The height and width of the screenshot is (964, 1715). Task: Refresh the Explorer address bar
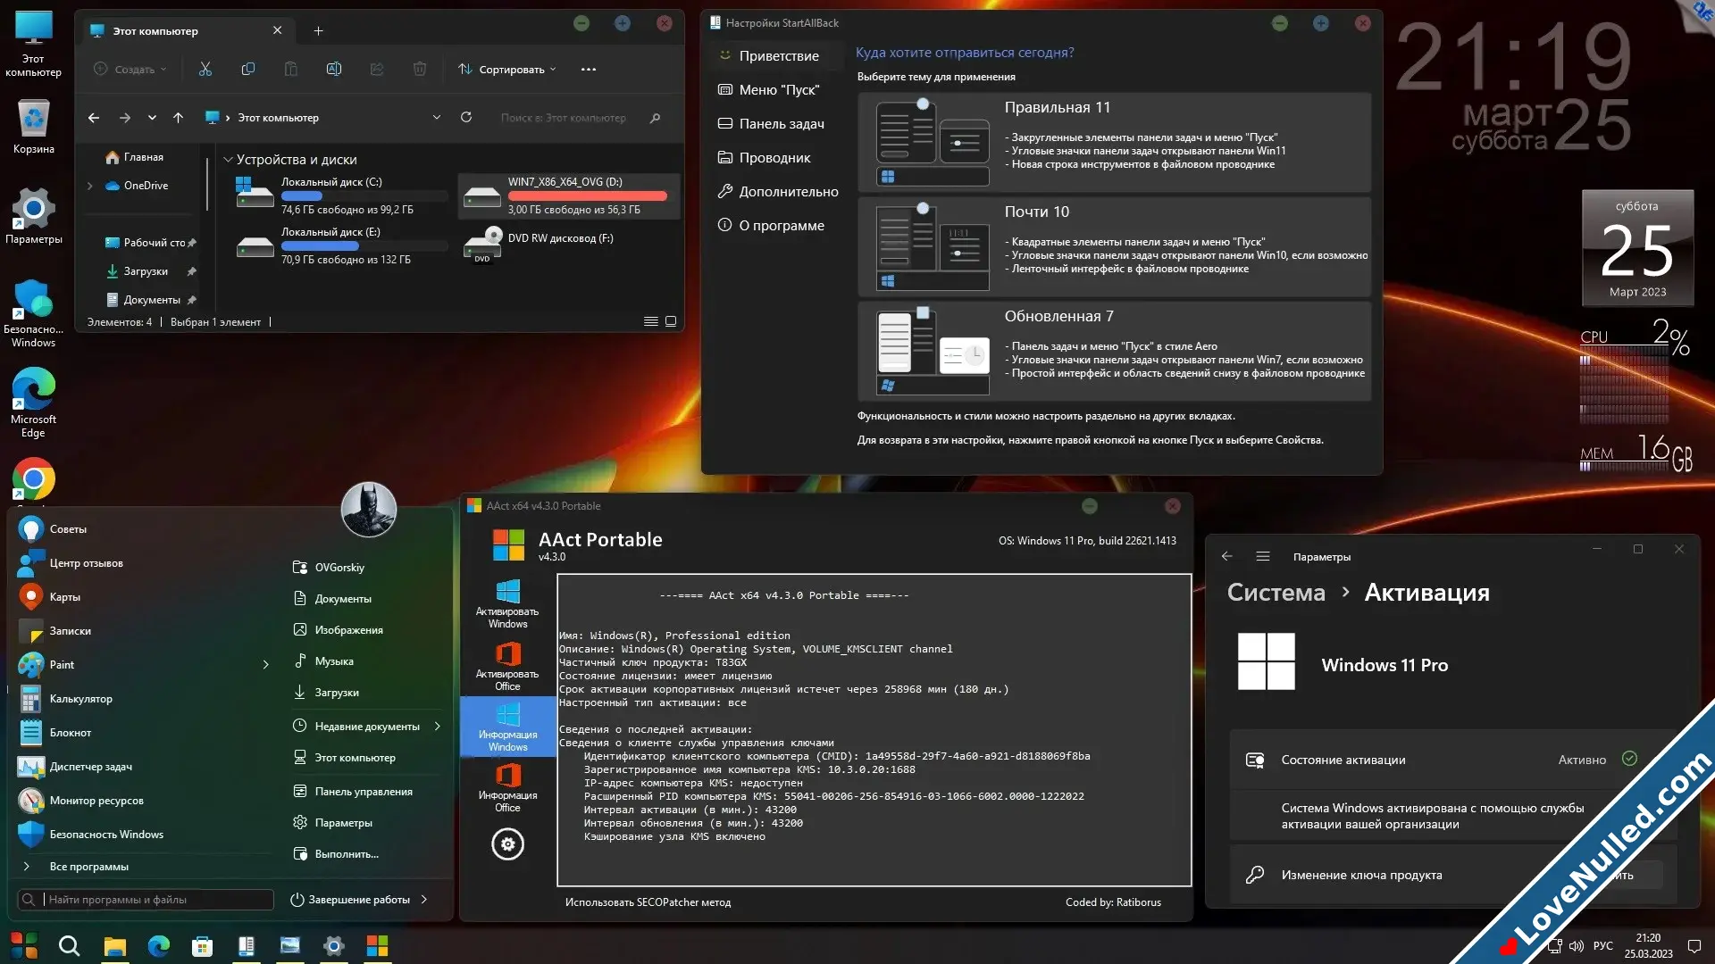466,118
